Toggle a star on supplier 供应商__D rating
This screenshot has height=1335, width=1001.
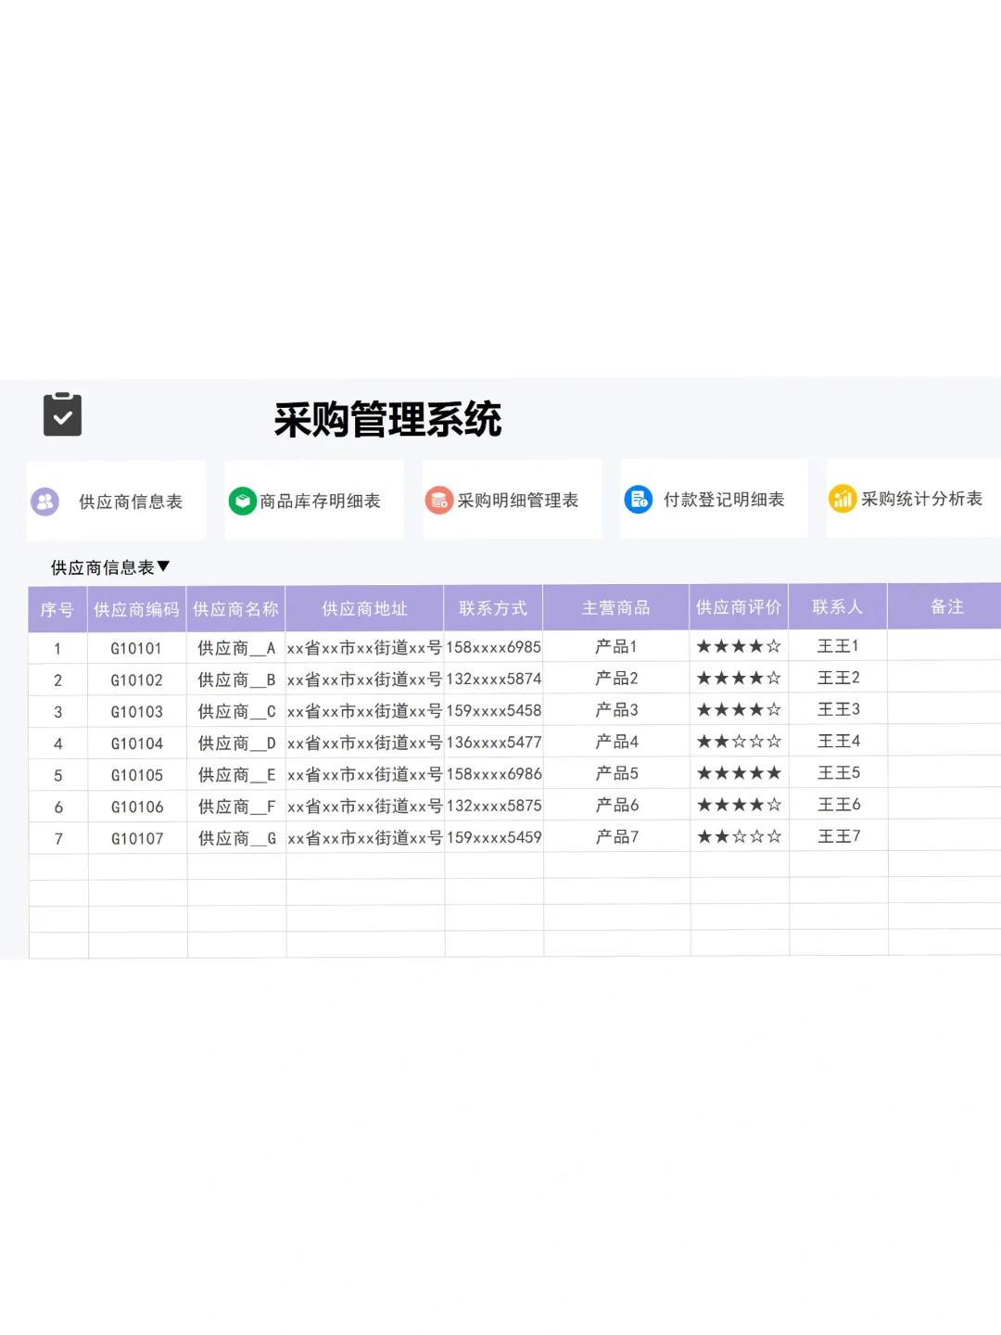(x=739, y=741)
